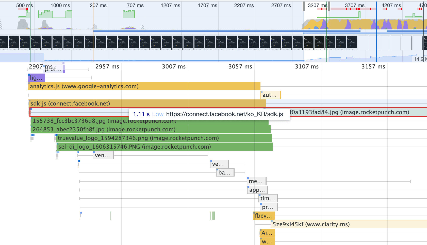This screenshot has width=427, height=245.
Task: Click the 2707 ms overview label
Action: coord(281,5)
